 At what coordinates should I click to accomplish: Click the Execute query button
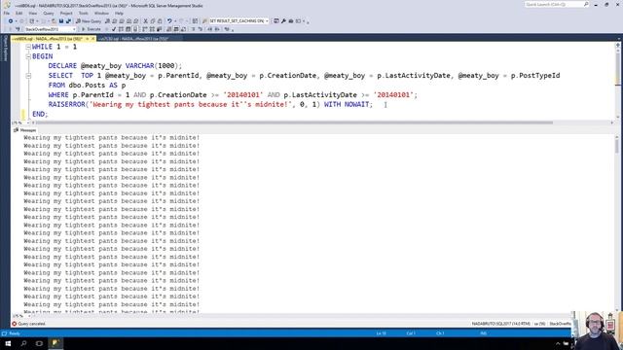tap(92, 29)
